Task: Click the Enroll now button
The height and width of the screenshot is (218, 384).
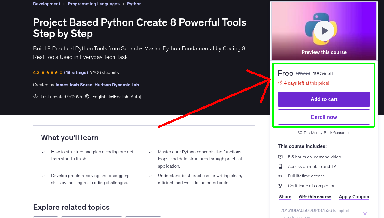Action: [324, 117]
